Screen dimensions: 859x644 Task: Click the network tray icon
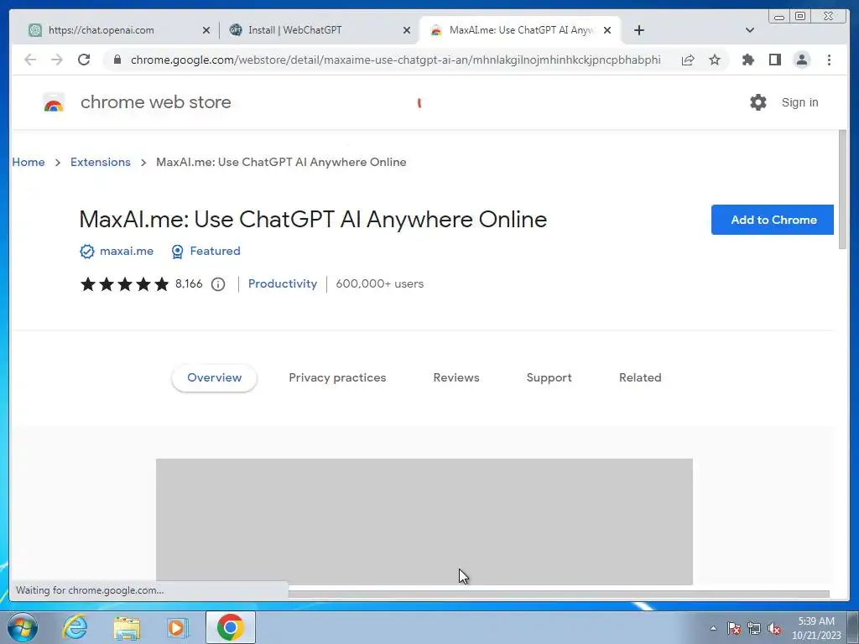[754, 628]
